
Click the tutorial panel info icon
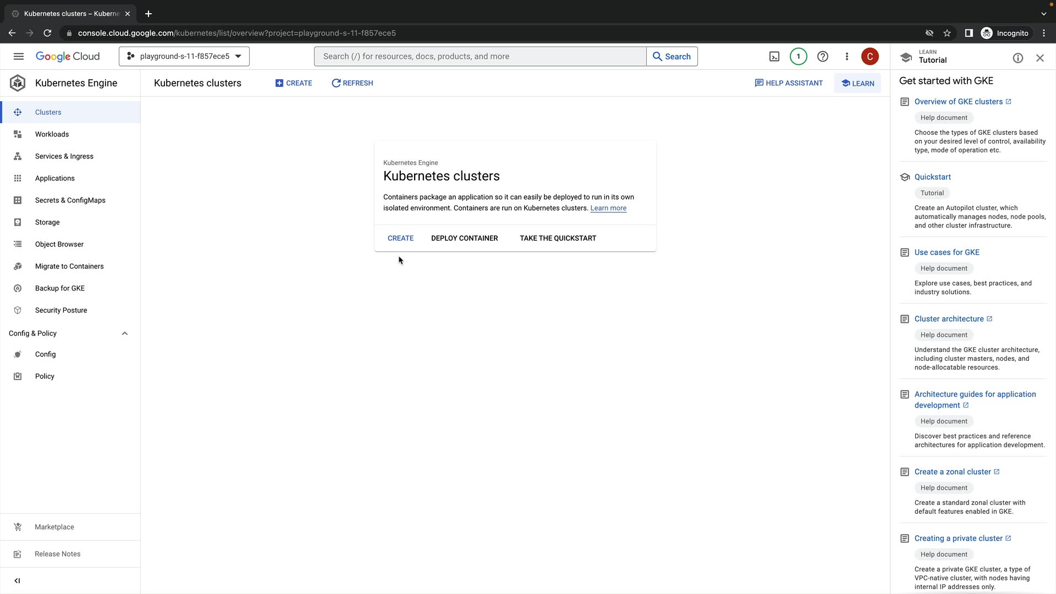point(1018,58)
